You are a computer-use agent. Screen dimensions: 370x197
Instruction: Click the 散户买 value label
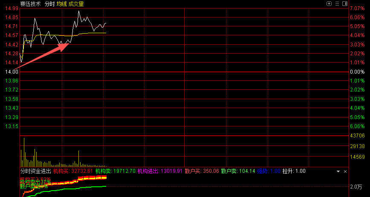point(202,171)
